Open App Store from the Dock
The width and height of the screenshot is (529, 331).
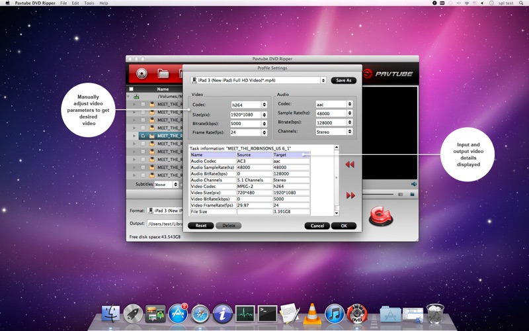click(178, 314)
